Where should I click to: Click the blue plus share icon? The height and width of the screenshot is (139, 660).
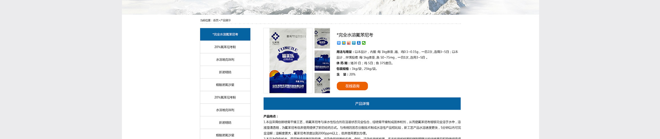(339, 43)
